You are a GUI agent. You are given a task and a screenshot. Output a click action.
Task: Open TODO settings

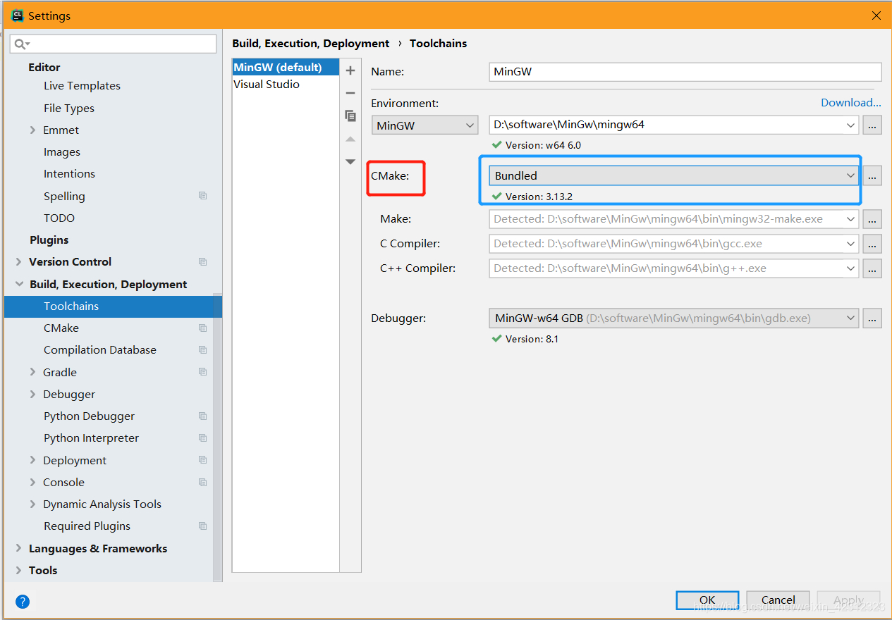pos(59,218)
